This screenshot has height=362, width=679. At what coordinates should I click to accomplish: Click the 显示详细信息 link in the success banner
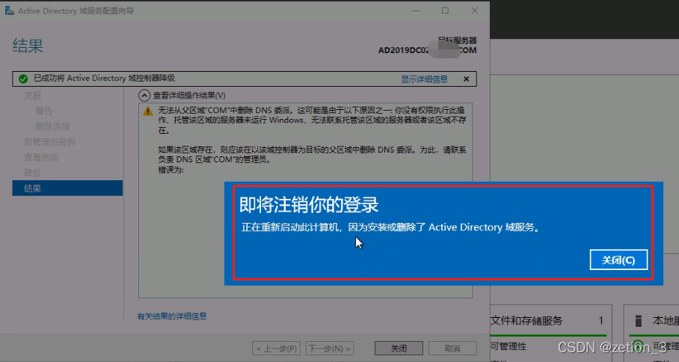(x=424, y=79)
